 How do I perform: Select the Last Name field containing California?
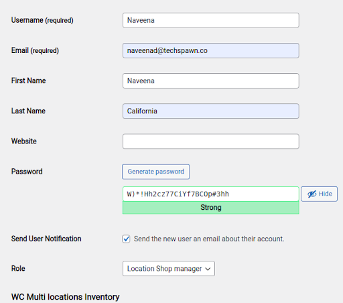[x=211, y=111]
